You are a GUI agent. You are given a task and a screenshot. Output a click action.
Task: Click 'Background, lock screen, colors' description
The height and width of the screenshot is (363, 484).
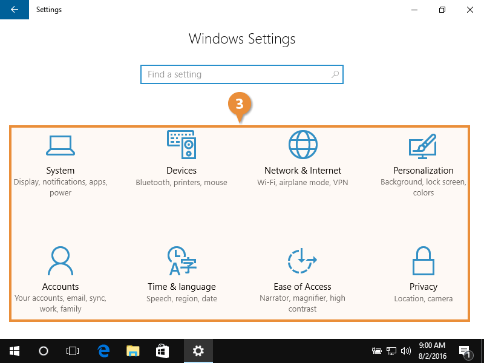pos(423,188)
